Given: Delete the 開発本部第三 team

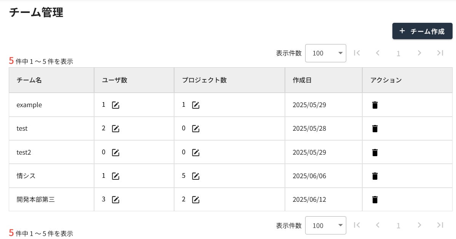Looking at the screenshot, I should 375,199.
